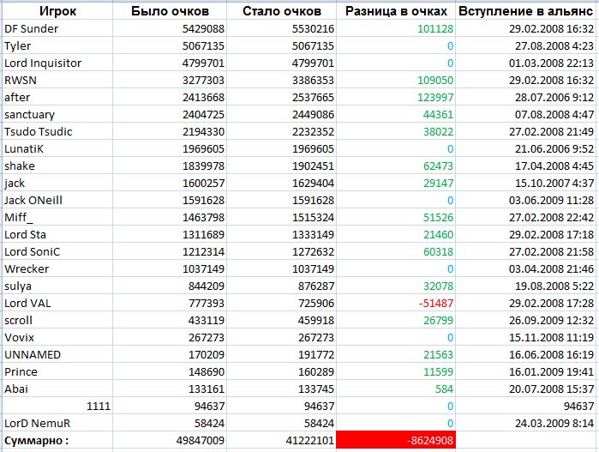Click the 'sanctuary' player cell
This screenshot has height=452, width=599.
[57, 114]
